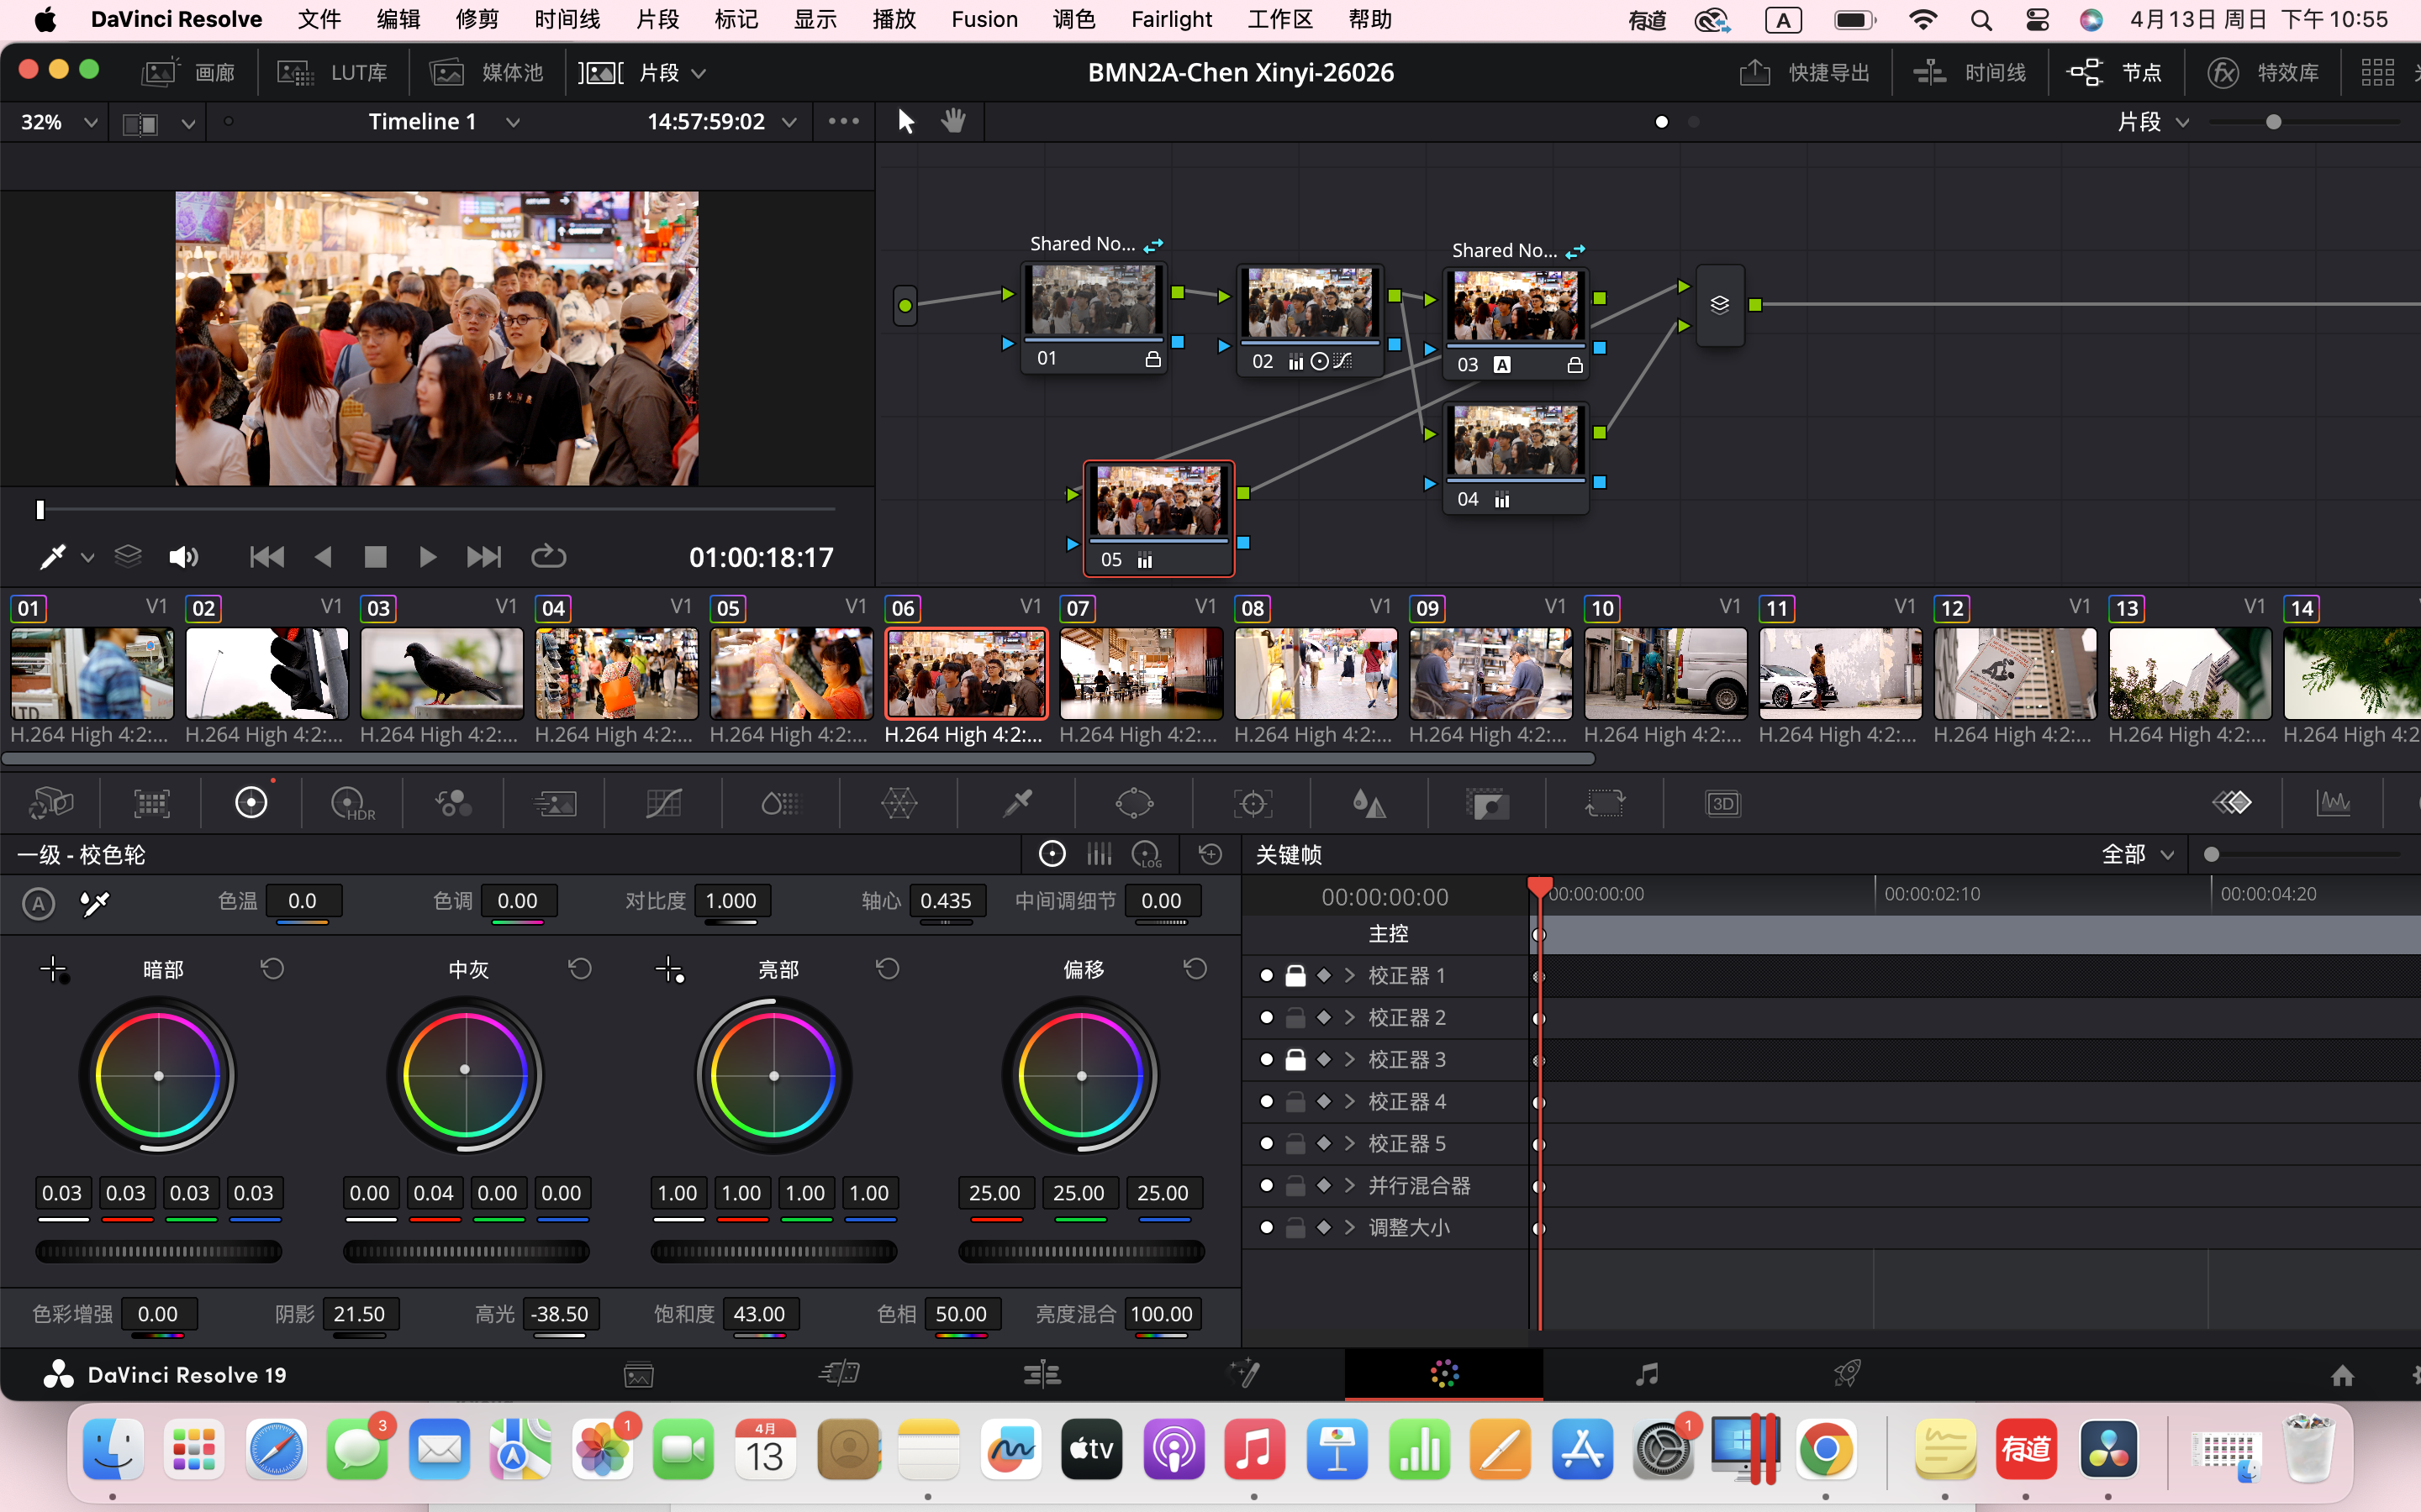2421x1512 pixels.
Task: Open the Tracker panel
Action: point(1253,802)
